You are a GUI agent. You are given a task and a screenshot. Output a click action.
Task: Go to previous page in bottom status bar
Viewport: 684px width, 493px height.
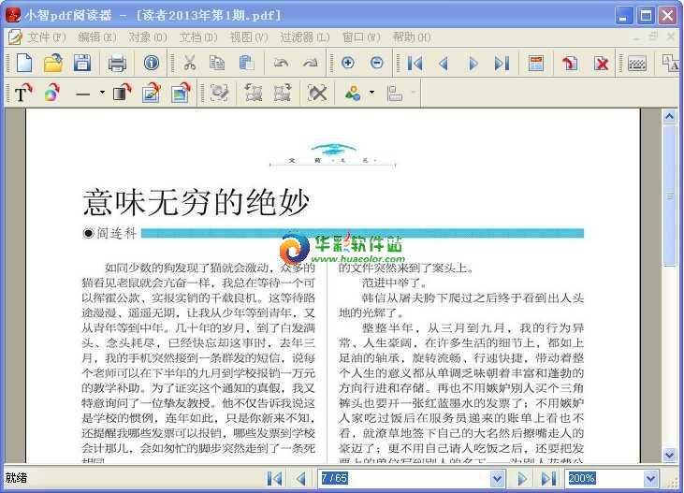[x=301, y=479]
